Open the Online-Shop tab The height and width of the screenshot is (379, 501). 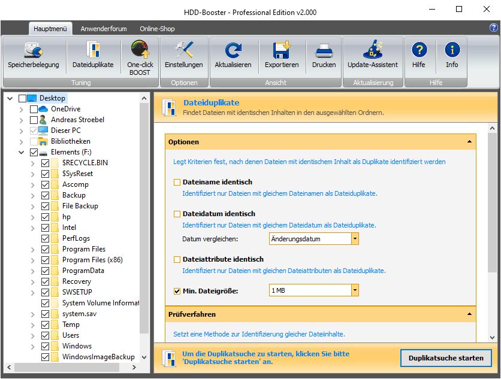(157, 29)
